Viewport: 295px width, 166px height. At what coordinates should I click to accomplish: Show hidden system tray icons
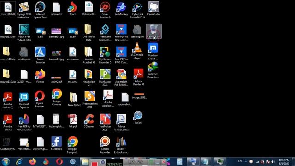246,162
